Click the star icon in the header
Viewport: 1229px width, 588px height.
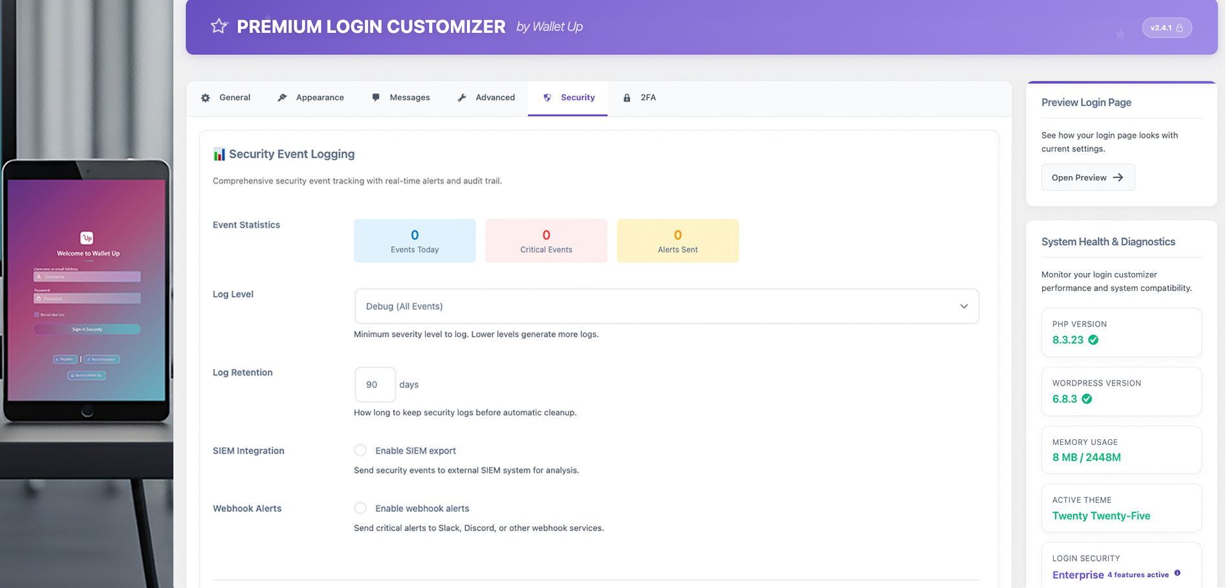point(219,26)
